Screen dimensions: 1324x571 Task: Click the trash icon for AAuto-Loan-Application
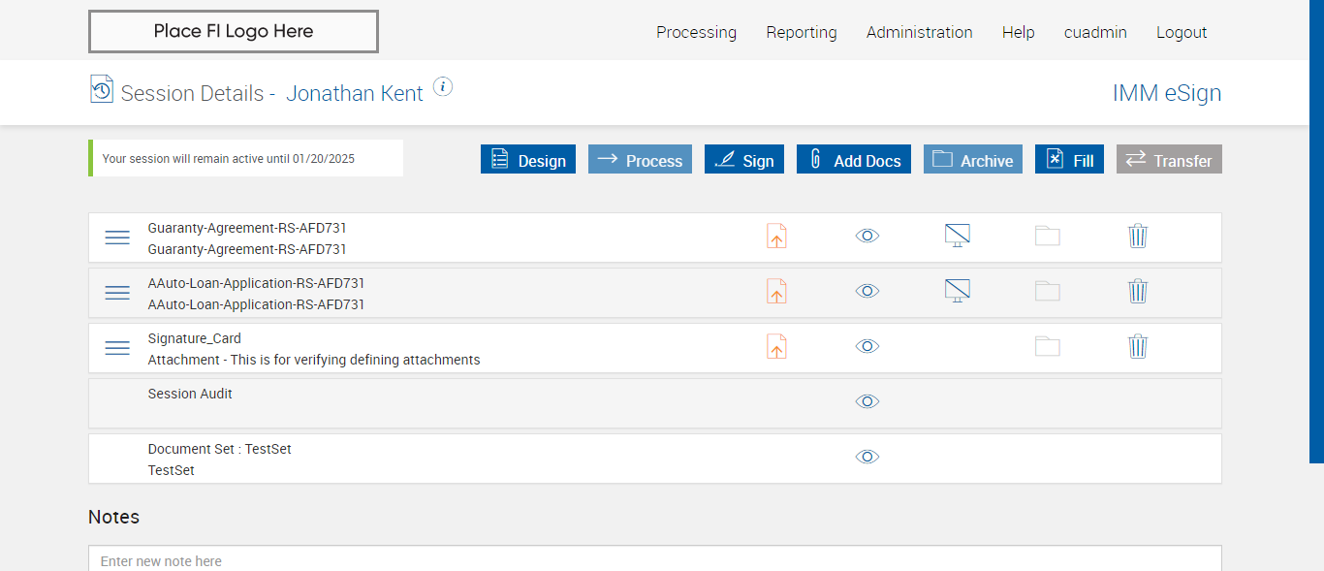(x=1138, y=291)
